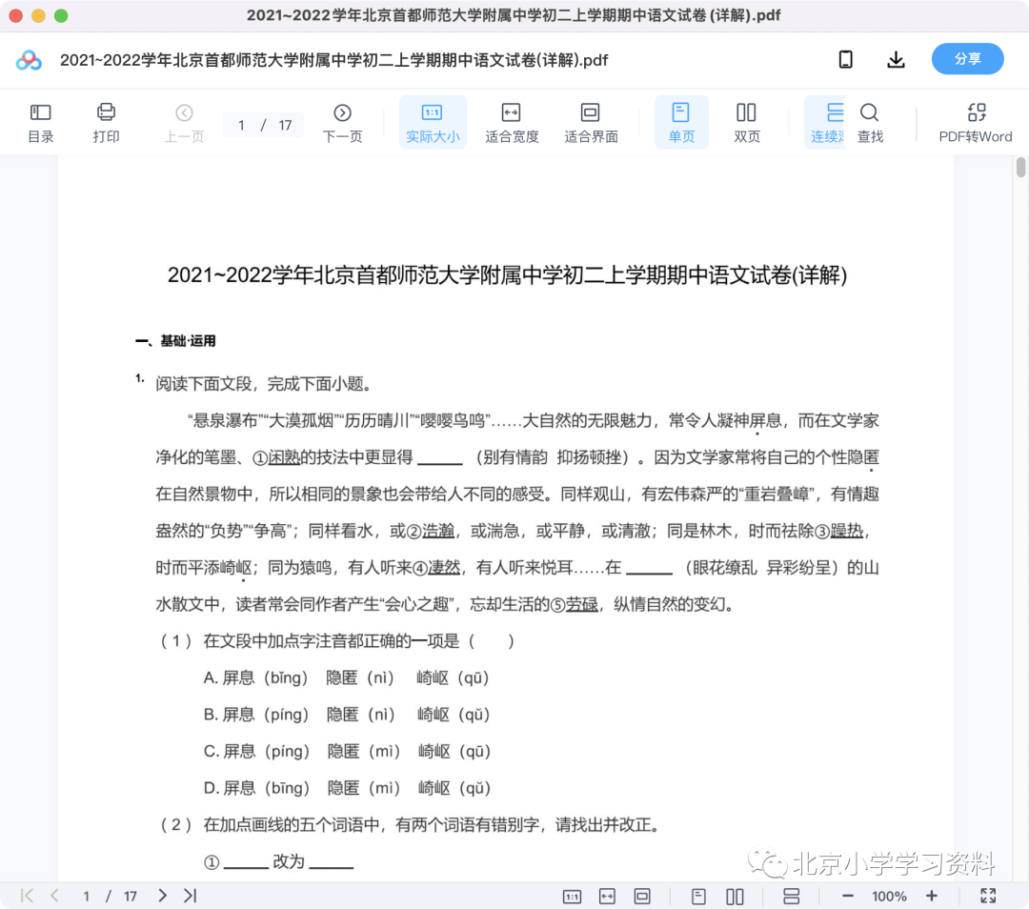Select 适合宽度 fit width view
The height and width of the screenshot is (909, 1029).
(512, 123)
